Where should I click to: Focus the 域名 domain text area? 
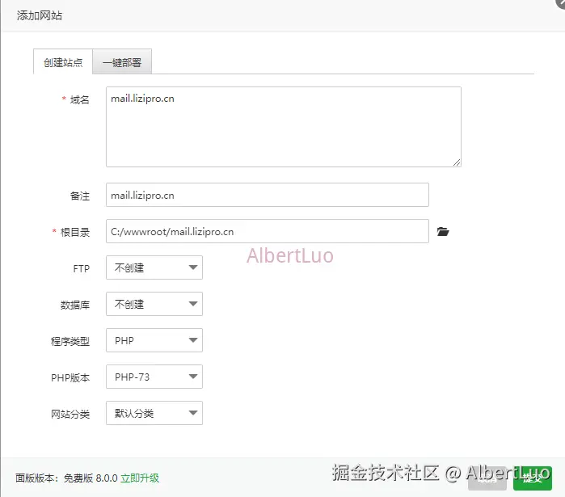[x=284, y=127]
